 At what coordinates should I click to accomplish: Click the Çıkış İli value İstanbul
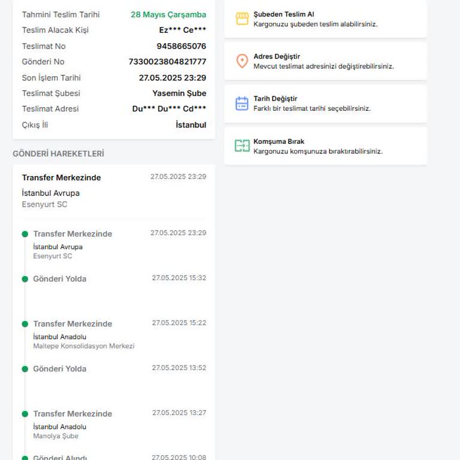point(191,125)
